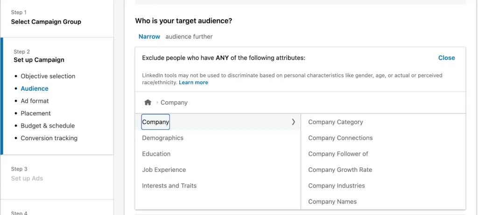Open the Job Experience attribute category
Screen dimensions: 478x215
(164, 170)
